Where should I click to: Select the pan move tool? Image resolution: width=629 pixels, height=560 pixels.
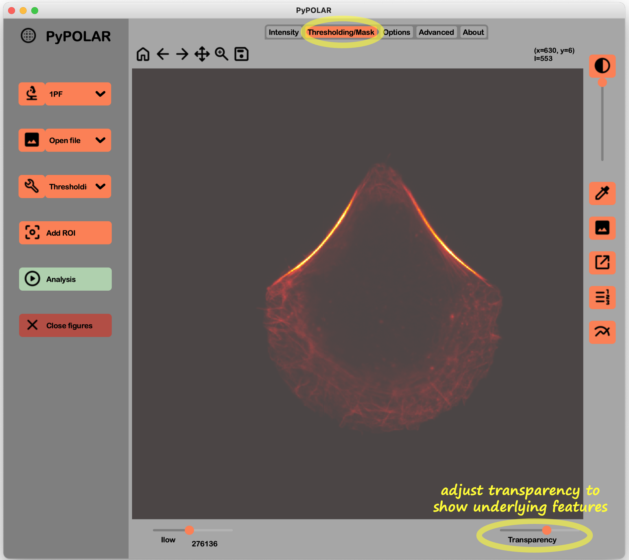pos(202,54)
